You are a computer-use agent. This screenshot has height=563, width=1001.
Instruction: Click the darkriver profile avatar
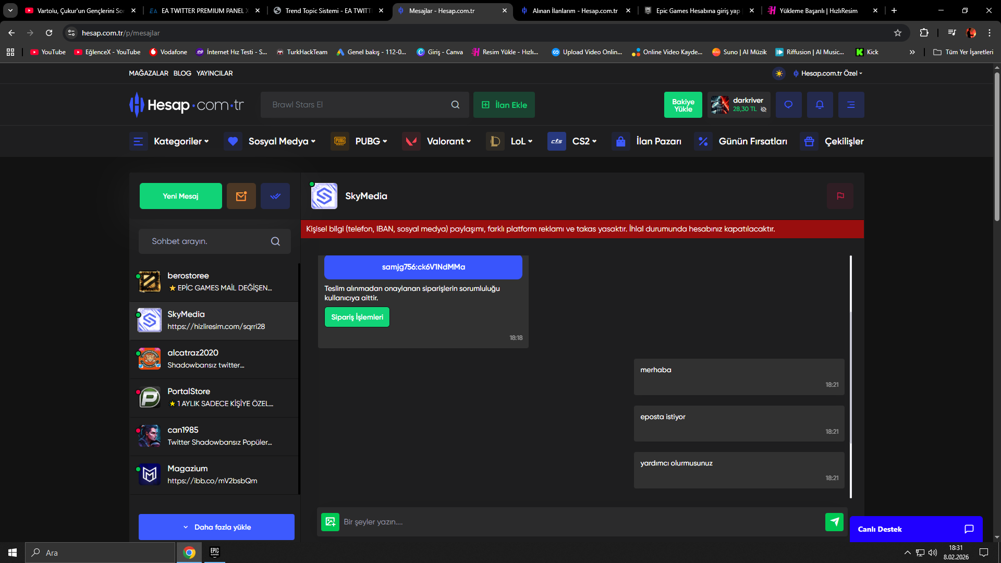click(x=720, y=105)
